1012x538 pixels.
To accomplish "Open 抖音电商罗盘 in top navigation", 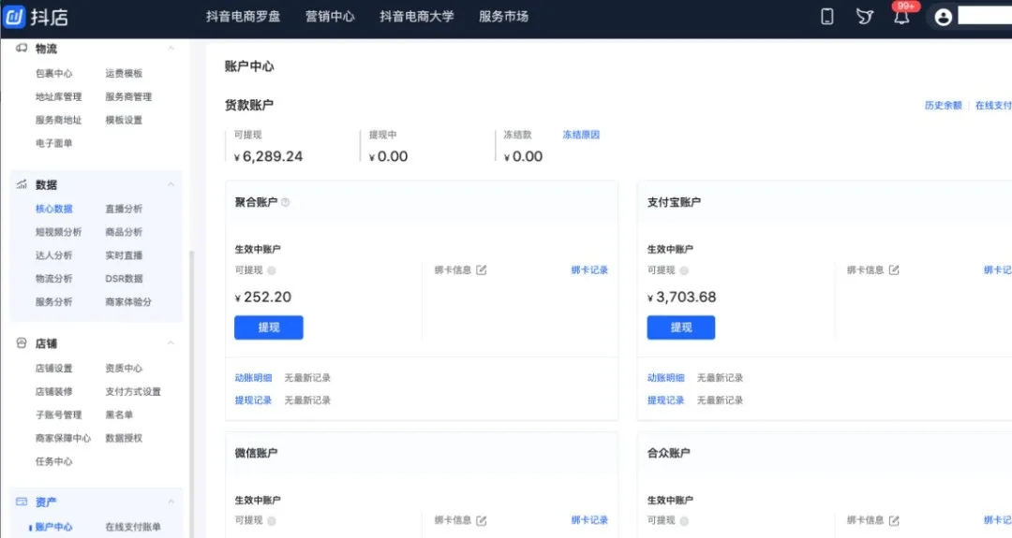I will click(244, 17).
